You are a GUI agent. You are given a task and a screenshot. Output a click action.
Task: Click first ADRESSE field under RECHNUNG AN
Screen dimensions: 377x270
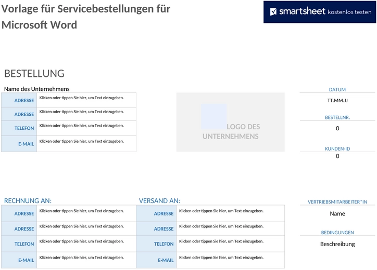(x=86, y=213)
